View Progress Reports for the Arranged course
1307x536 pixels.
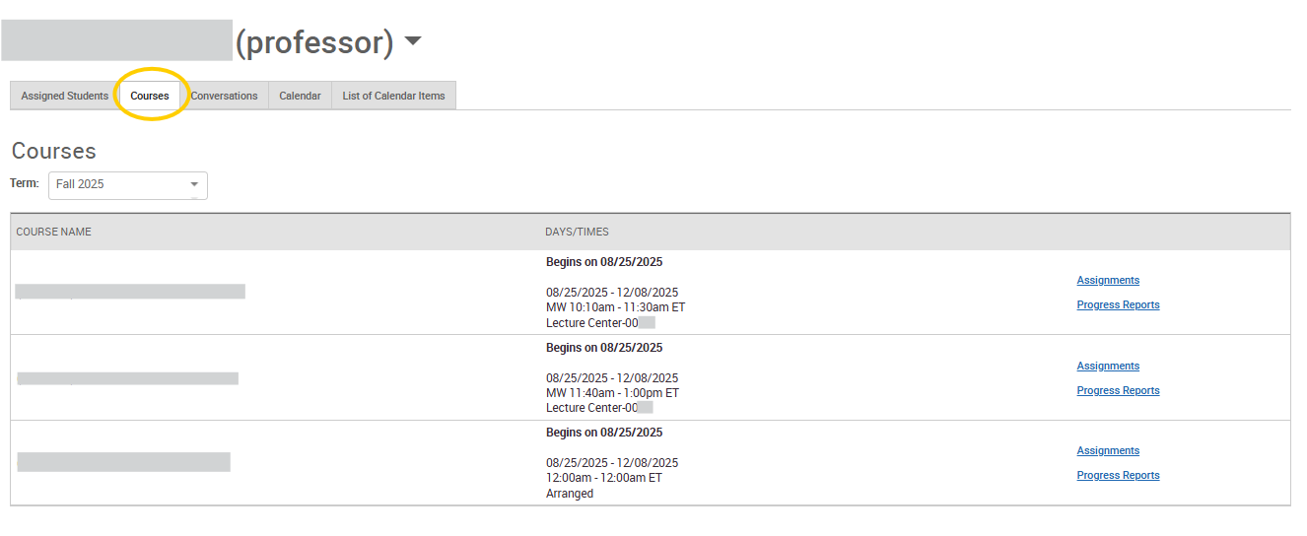(x=1118, y=476)
